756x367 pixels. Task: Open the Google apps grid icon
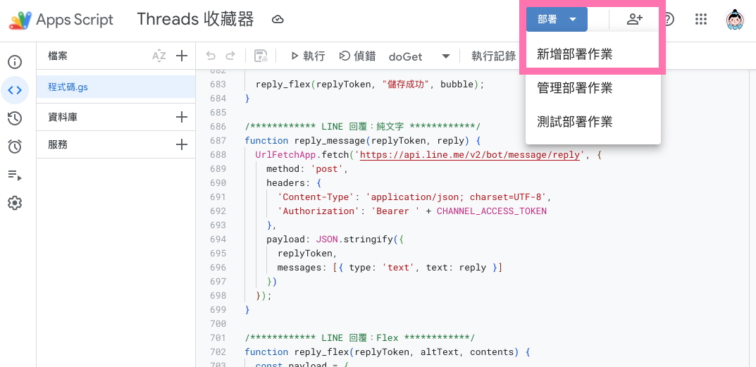(700, 20)
